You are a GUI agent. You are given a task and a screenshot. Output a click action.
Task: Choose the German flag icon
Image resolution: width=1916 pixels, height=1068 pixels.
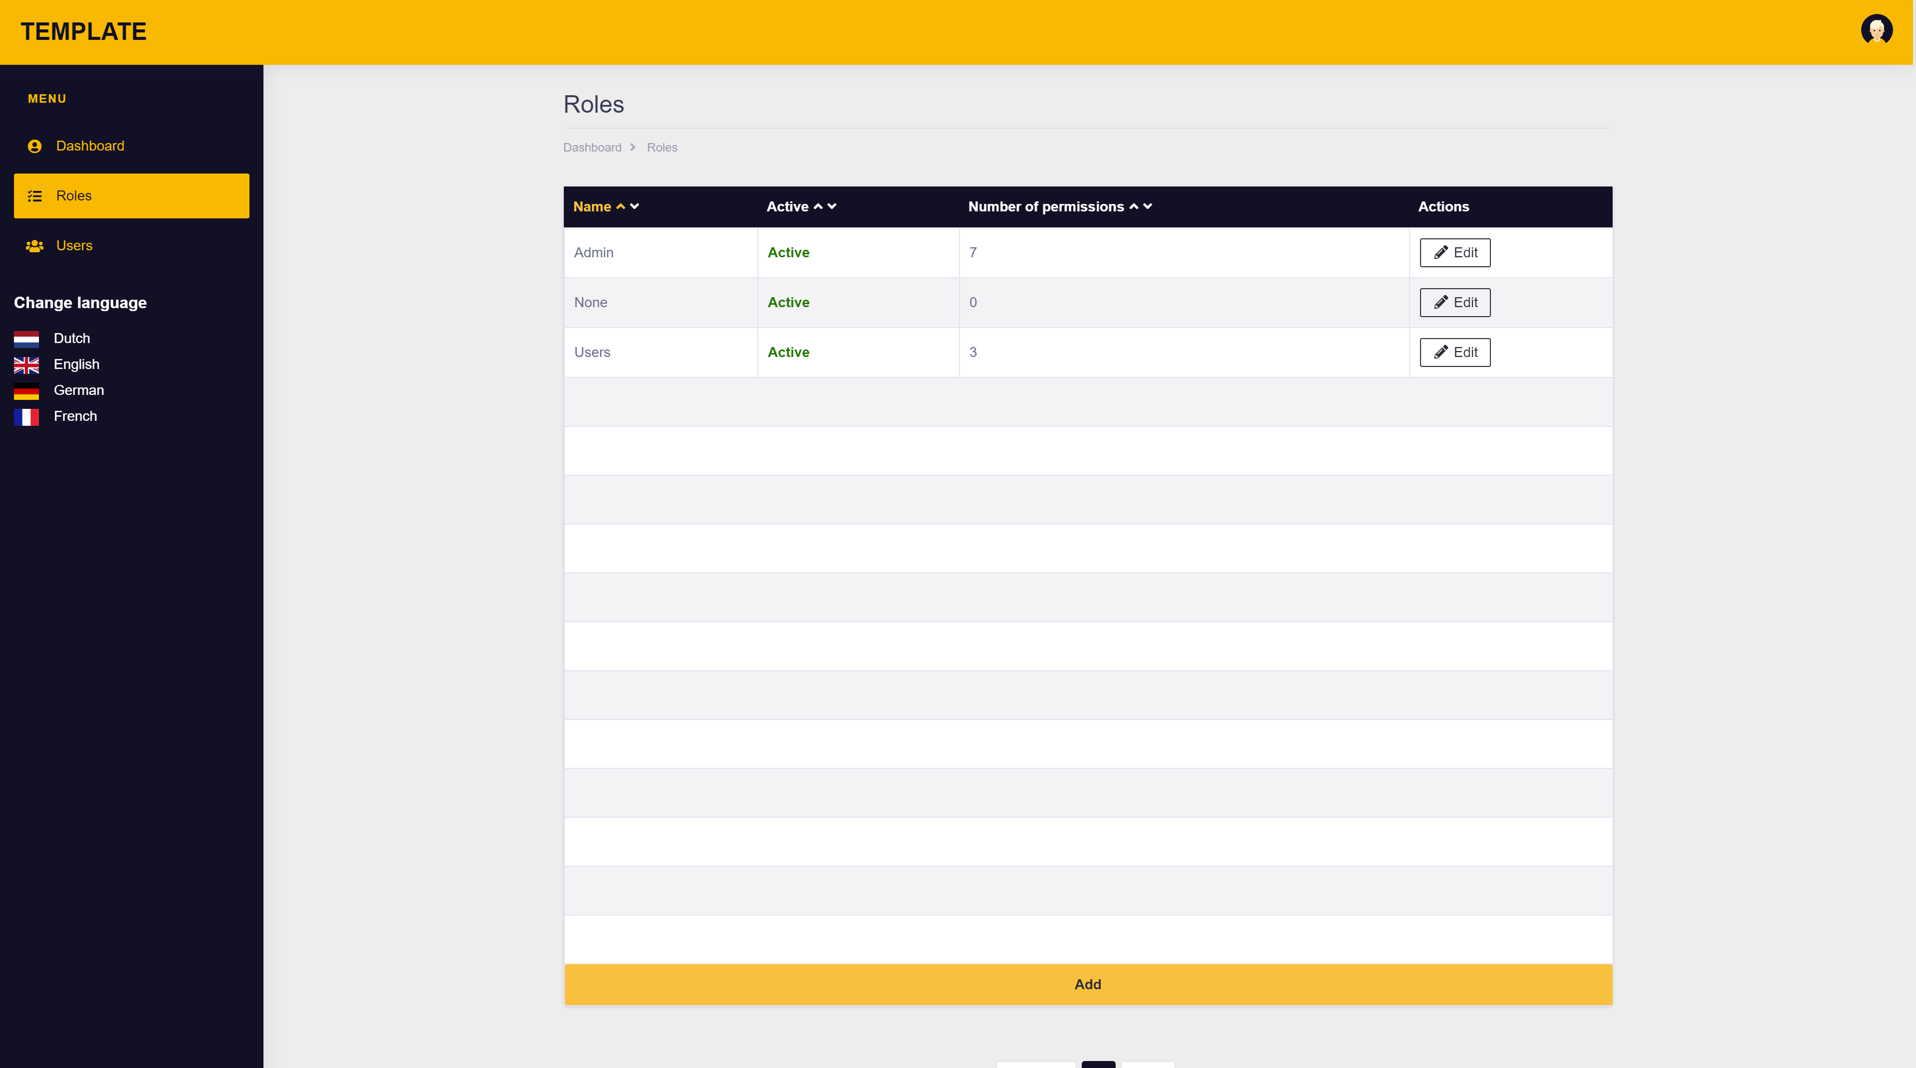tap(26, 391)
